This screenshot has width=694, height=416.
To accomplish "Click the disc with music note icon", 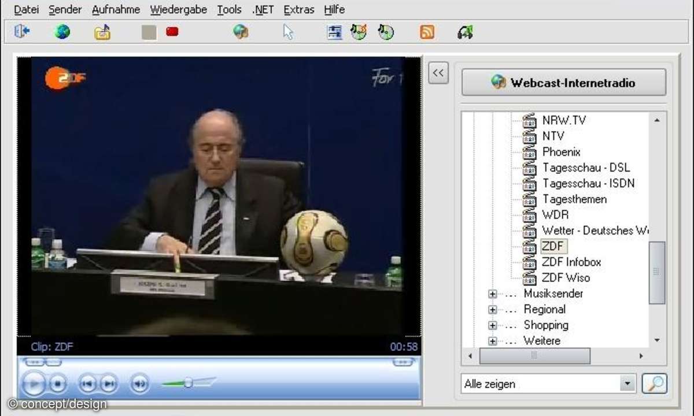I will 386,32.
